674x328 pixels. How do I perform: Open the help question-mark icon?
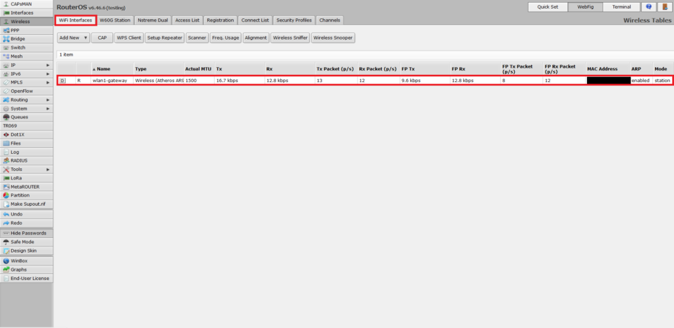[x=648, y=7]
